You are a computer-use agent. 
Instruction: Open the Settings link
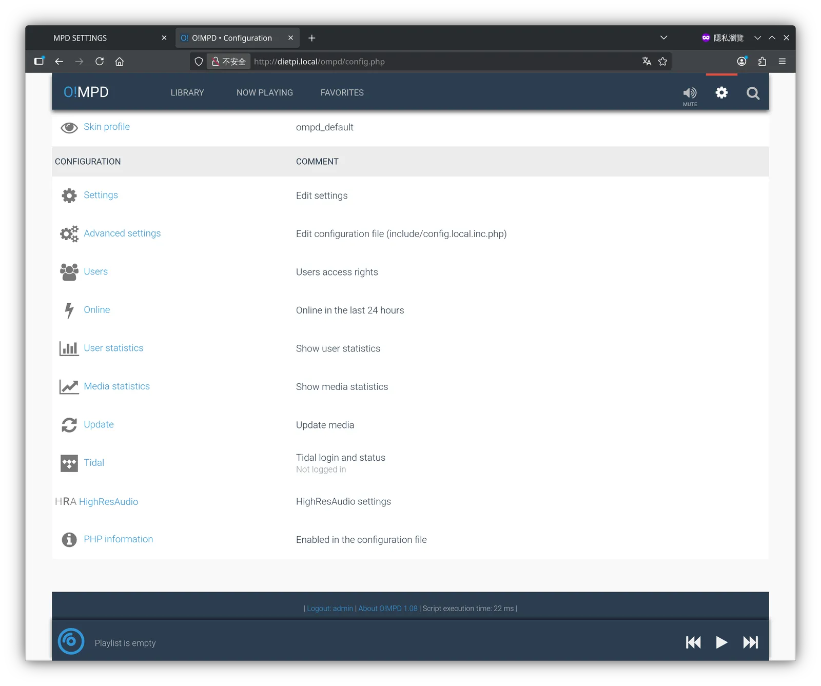101,195
